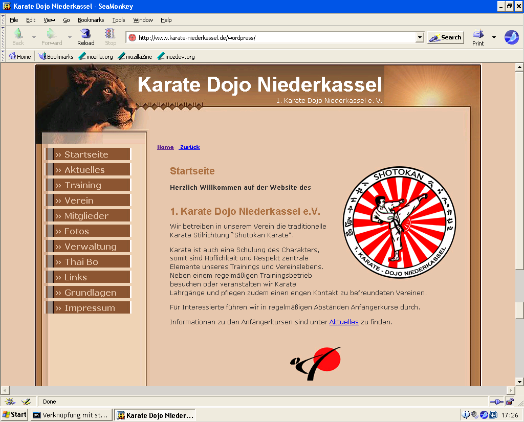Open the Bookmarks menu in menu bar

click(x=91, y=20)
